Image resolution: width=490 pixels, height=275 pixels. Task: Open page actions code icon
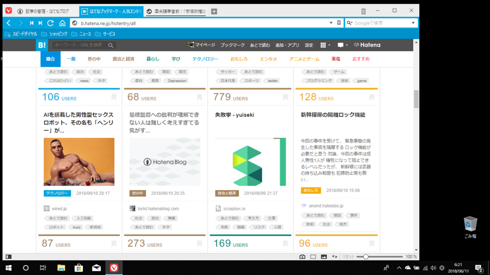(334, 256)
